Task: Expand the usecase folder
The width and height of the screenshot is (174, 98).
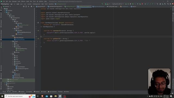Action: (x=13, y=52)
